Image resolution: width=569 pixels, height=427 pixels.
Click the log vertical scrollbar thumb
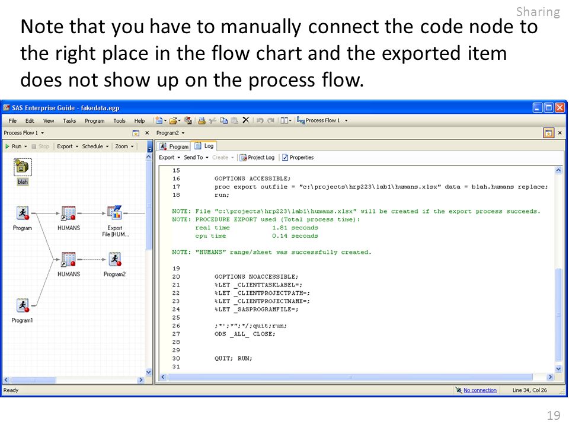click(558, 314)
